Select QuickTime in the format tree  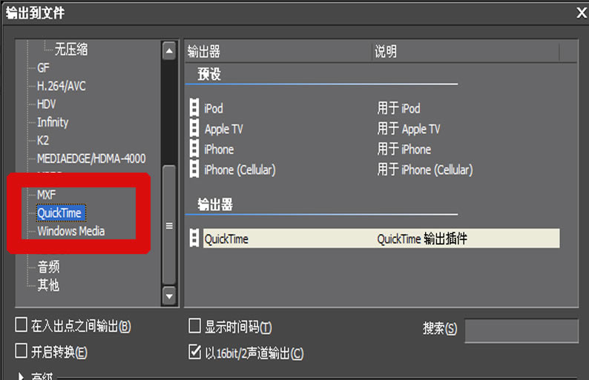(x=60, y=213)
